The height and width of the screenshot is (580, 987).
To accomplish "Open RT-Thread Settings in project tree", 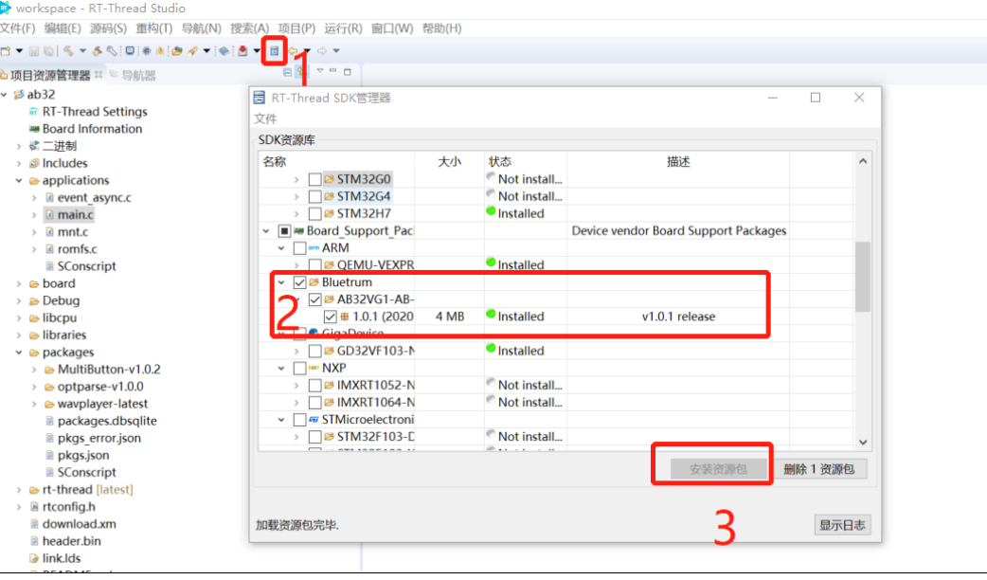I will 95,112.
